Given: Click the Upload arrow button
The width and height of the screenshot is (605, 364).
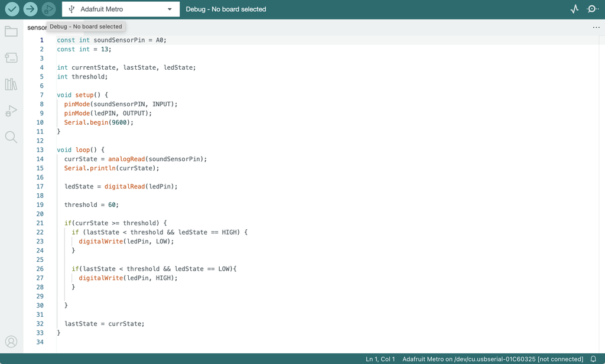Looking at the screenshot, I should pos(31,9).
